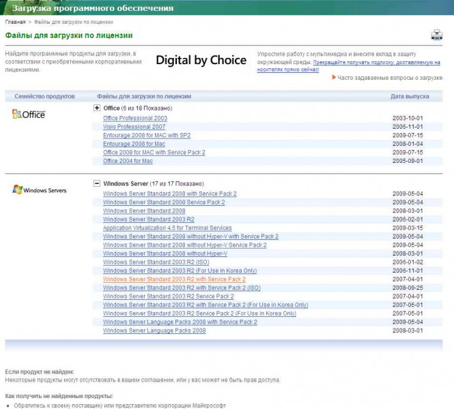The image size is (454, 409).
Task: Open Windows Server Standard 2003 R2 (ISO)
Action: [x=156, y=262]
